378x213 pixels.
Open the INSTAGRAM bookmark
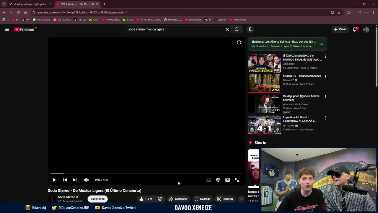[x=62, y=20]
